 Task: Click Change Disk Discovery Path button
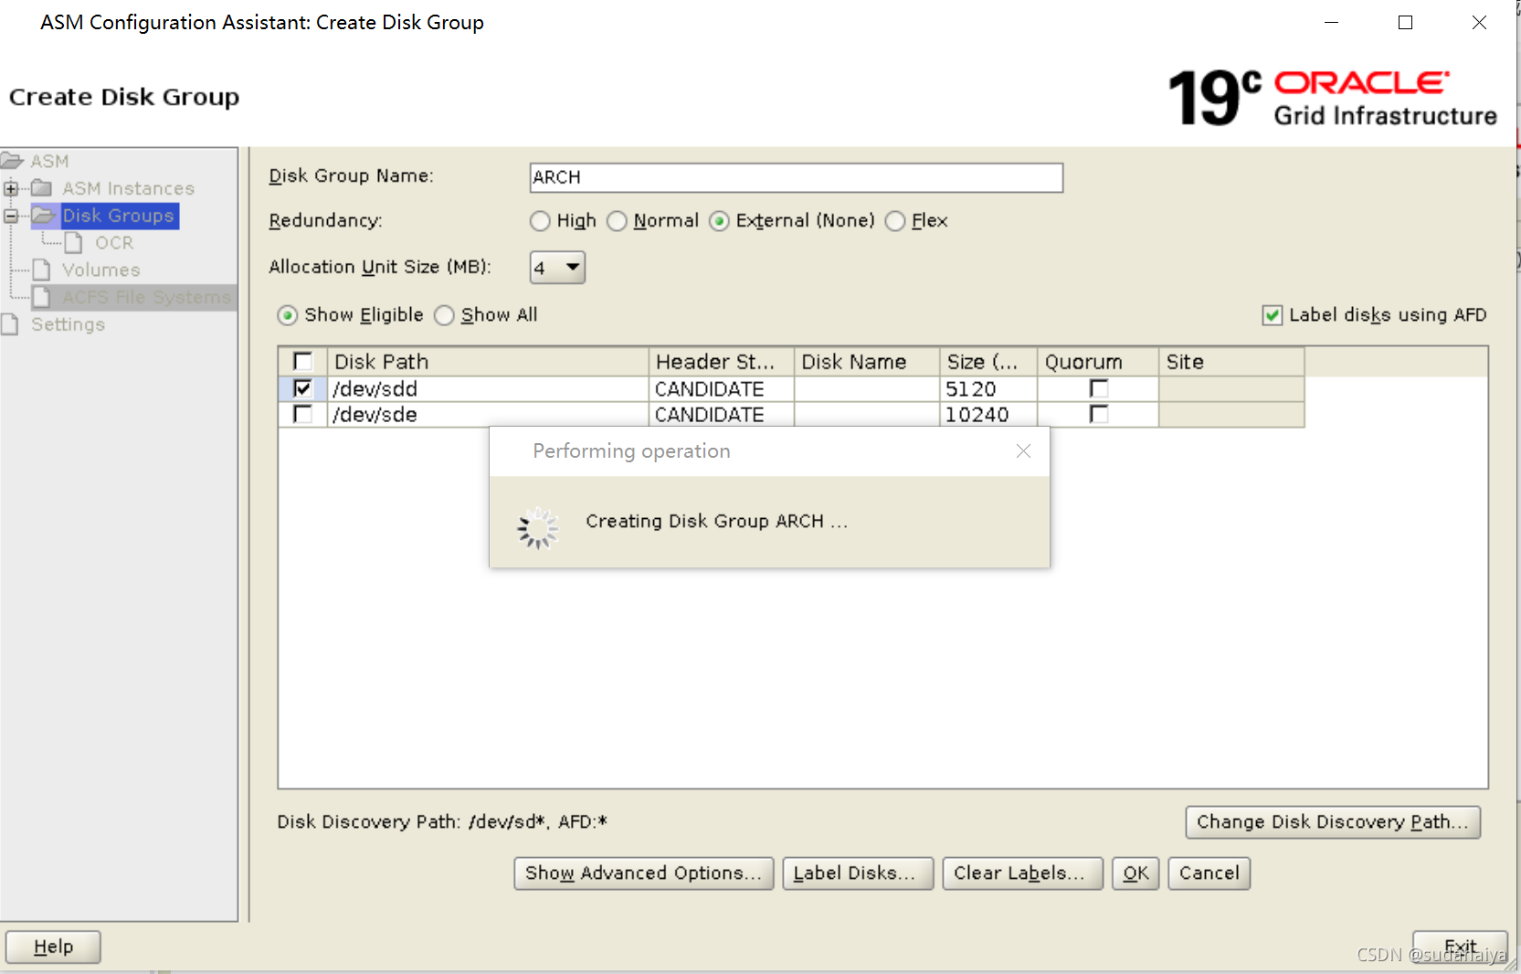pos(1333,822)
